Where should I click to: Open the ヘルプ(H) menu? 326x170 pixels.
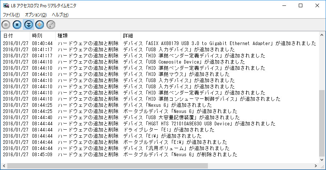pyautogui.click(x=60, y=15)
